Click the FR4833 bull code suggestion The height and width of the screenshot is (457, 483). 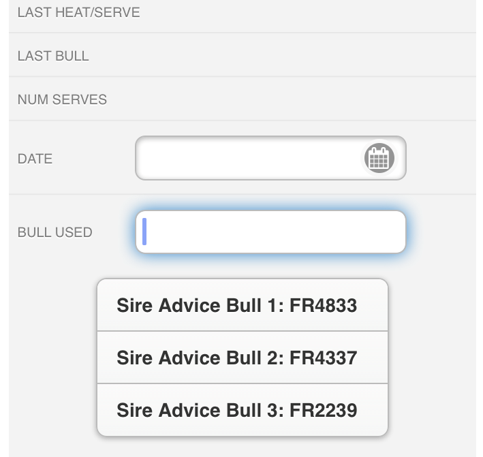point(323,305)
